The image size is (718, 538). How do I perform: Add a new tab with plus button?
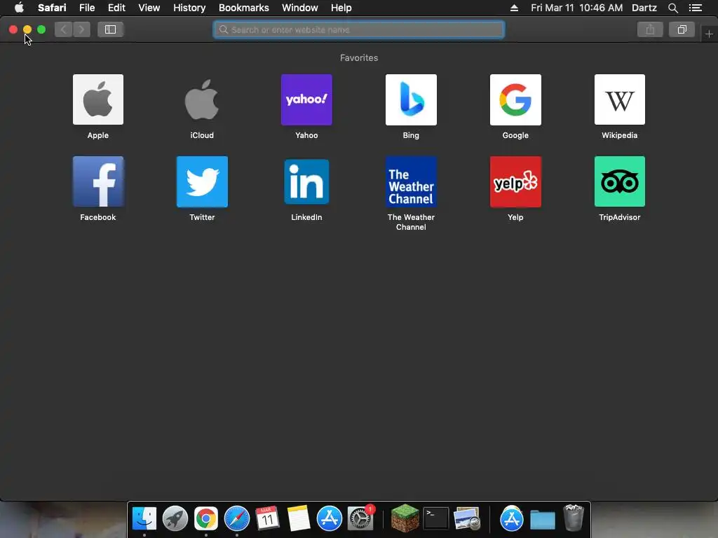(x=709, y=34)
